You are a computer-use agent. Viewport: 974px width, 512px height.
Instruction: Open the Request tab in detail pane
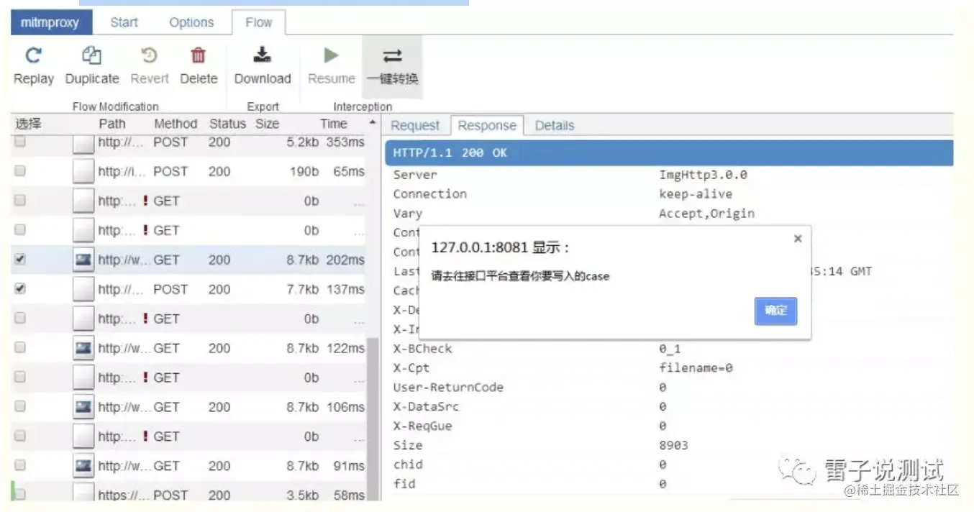(x=415, y=125)
